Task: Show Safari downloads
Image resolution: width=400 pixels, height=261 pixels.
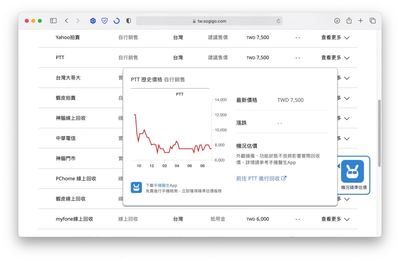Action: (337, 21)
